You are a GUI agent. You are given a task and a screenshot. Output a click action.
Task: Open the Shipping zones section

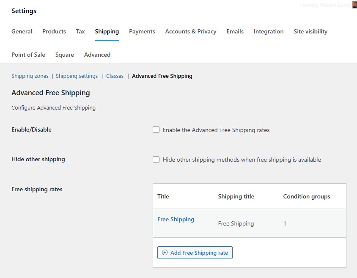coord(30,76)
